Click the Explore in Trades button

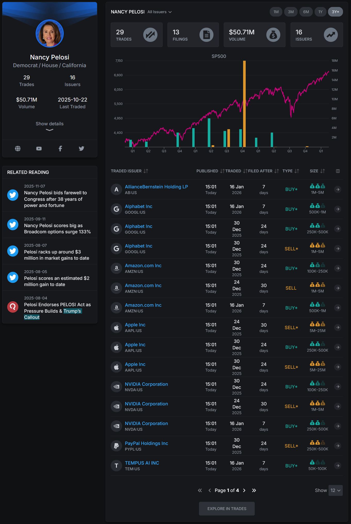point(227,508)
